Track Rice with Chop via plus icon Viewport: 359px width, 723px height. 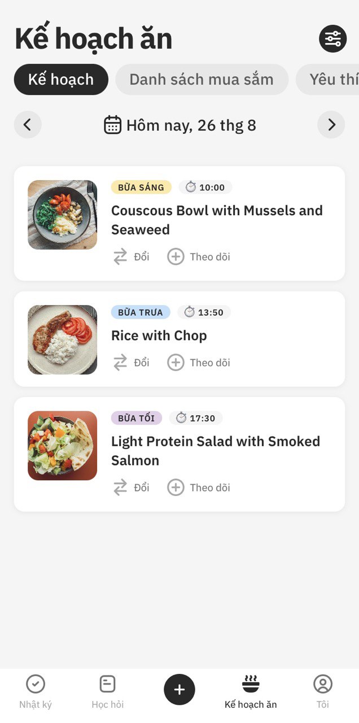point(176,363)
